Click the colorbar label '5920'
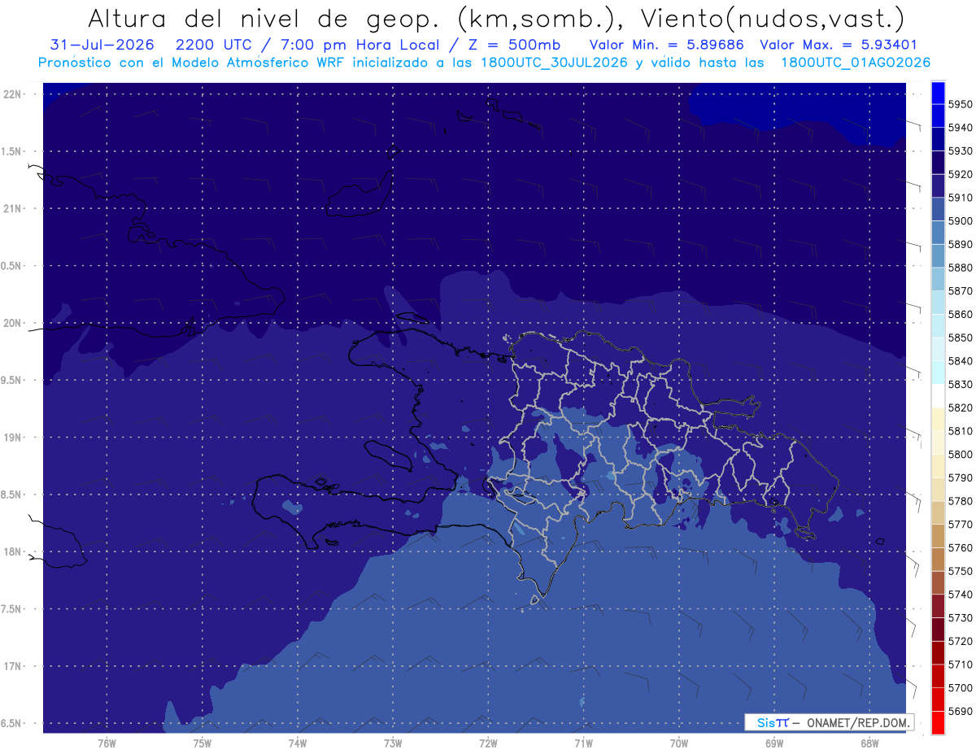The image size is (976, 754). pyautogui.click(x=960, y=174)
